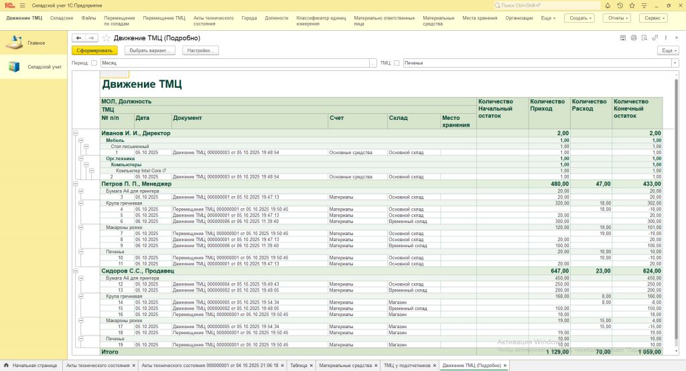Open Складской учет section with folders icon
The height and width of the screenshot is (371, 686).
pyautogui.click(x=14, y=66)
